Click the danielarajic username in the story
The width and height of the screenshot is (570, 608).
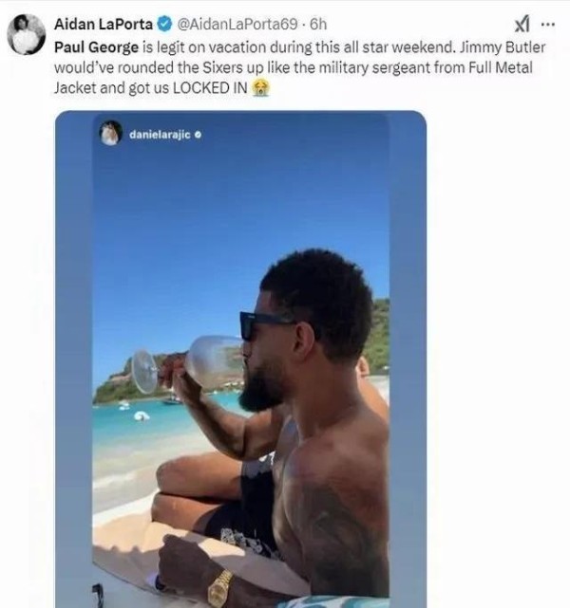tap(160, 135)
